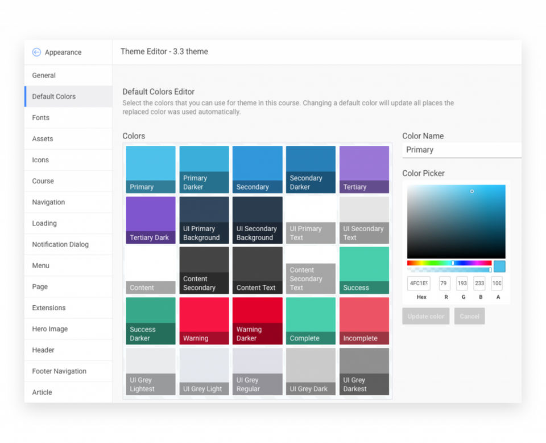Image resolution: width=546 pixels, height=443 pixels.
Task: Click the back arrow beside Appearance
Action: click(36, 52)
